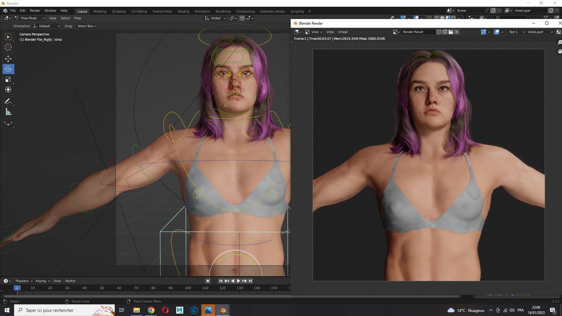Pick the Scale tool
The height and width of the screenshot is (316, 562).
(x=8, y=79)
